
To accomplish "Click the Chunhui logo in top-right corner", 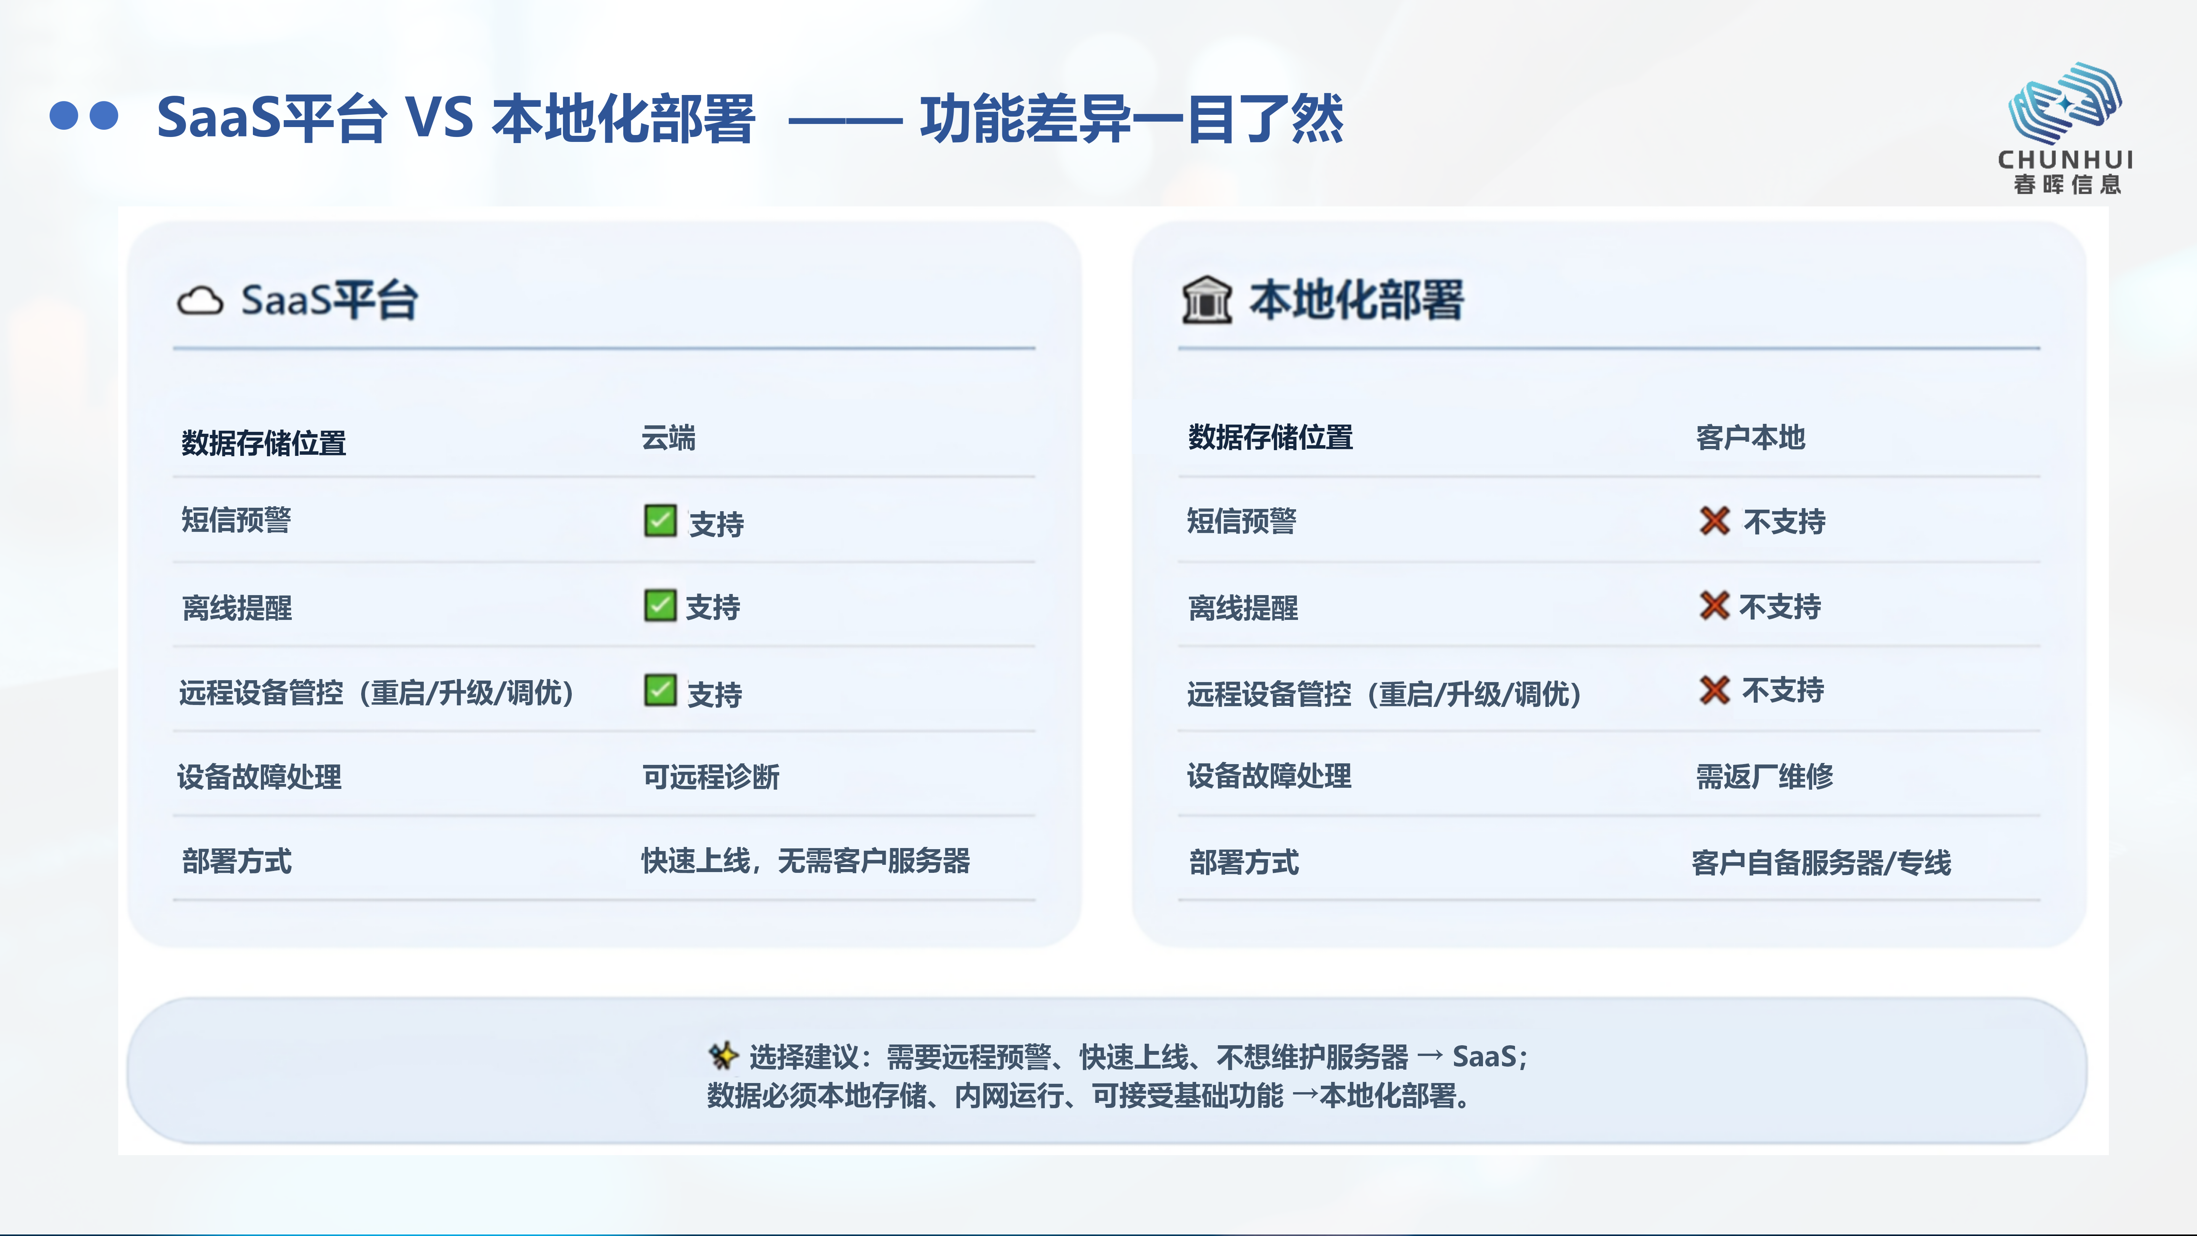I will pos(2065,128).
